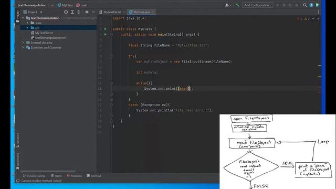Place cursor in System.out.print line
Viewport: 336px width, 189px height.
tap(169, 89)
